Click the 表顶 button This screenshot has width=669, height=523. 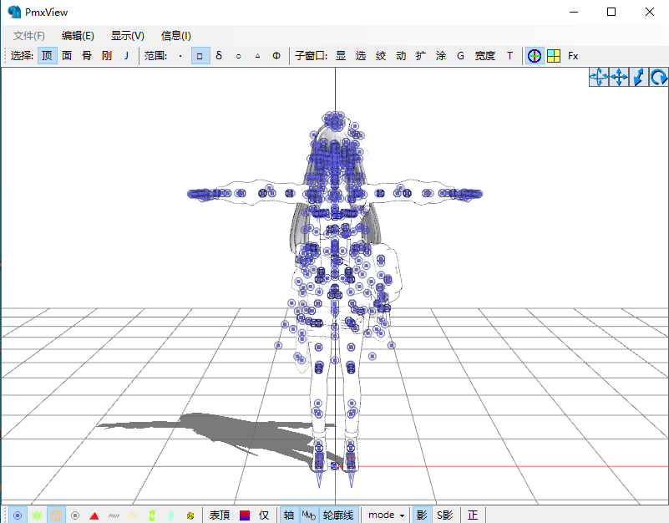click(220, 515)
